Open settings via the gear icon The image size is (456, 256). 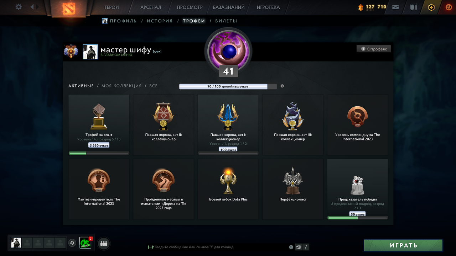point(19,7)
